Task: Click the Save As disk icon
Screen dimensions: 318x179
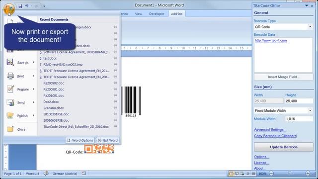Action: pyautogui.click(x=10, y=62)
